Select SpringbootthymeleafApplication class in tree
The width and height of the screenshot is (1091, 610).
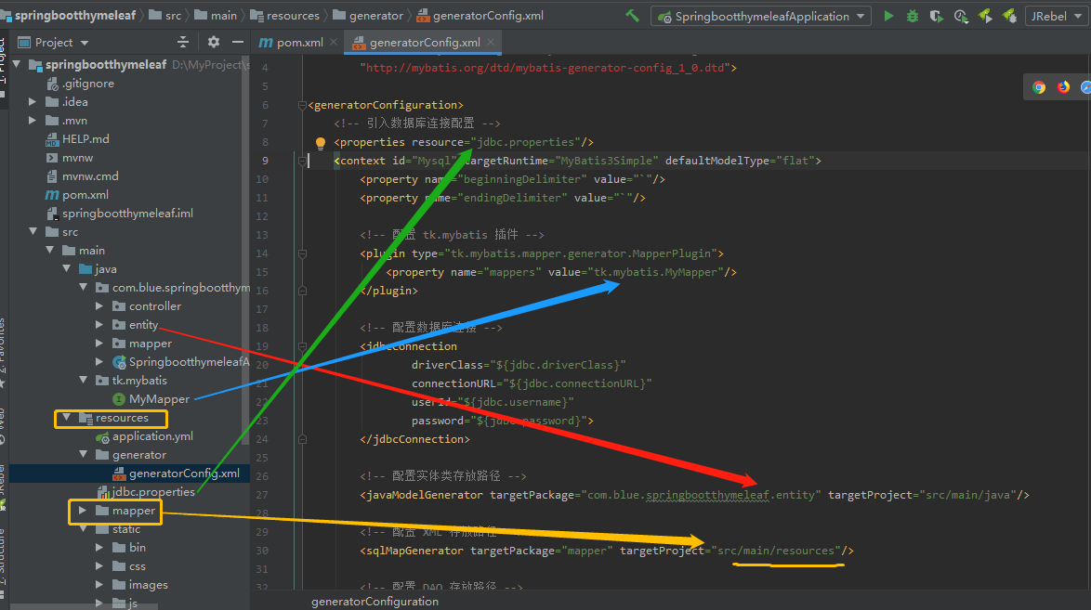coord(180,362)
